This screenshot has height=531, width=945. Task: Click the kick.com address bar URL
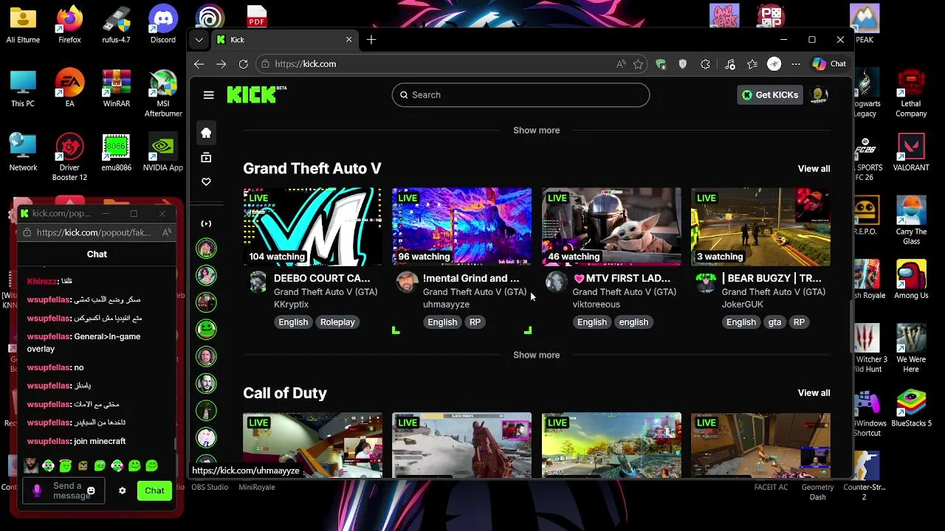coord(305,64)
